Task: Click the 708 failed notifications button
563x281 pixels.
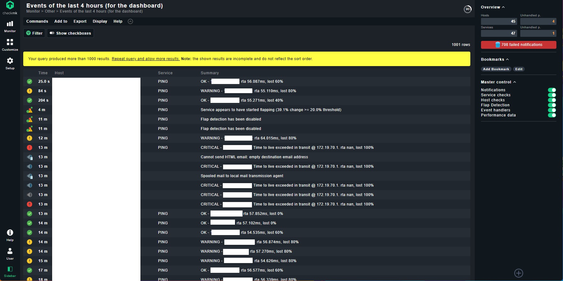Action: click(x=518, y=45)
